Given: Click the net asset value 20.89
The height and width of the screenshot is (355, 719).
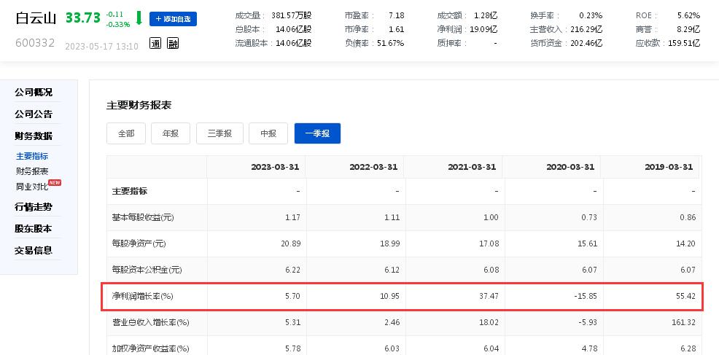Looking at the screenshot, I should [291, 243].
